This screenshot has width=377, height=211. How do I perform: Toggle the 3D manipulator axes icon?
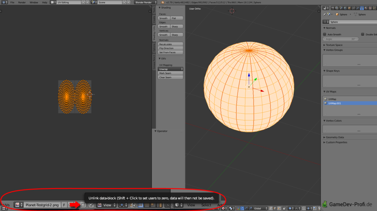coord(238,208)
